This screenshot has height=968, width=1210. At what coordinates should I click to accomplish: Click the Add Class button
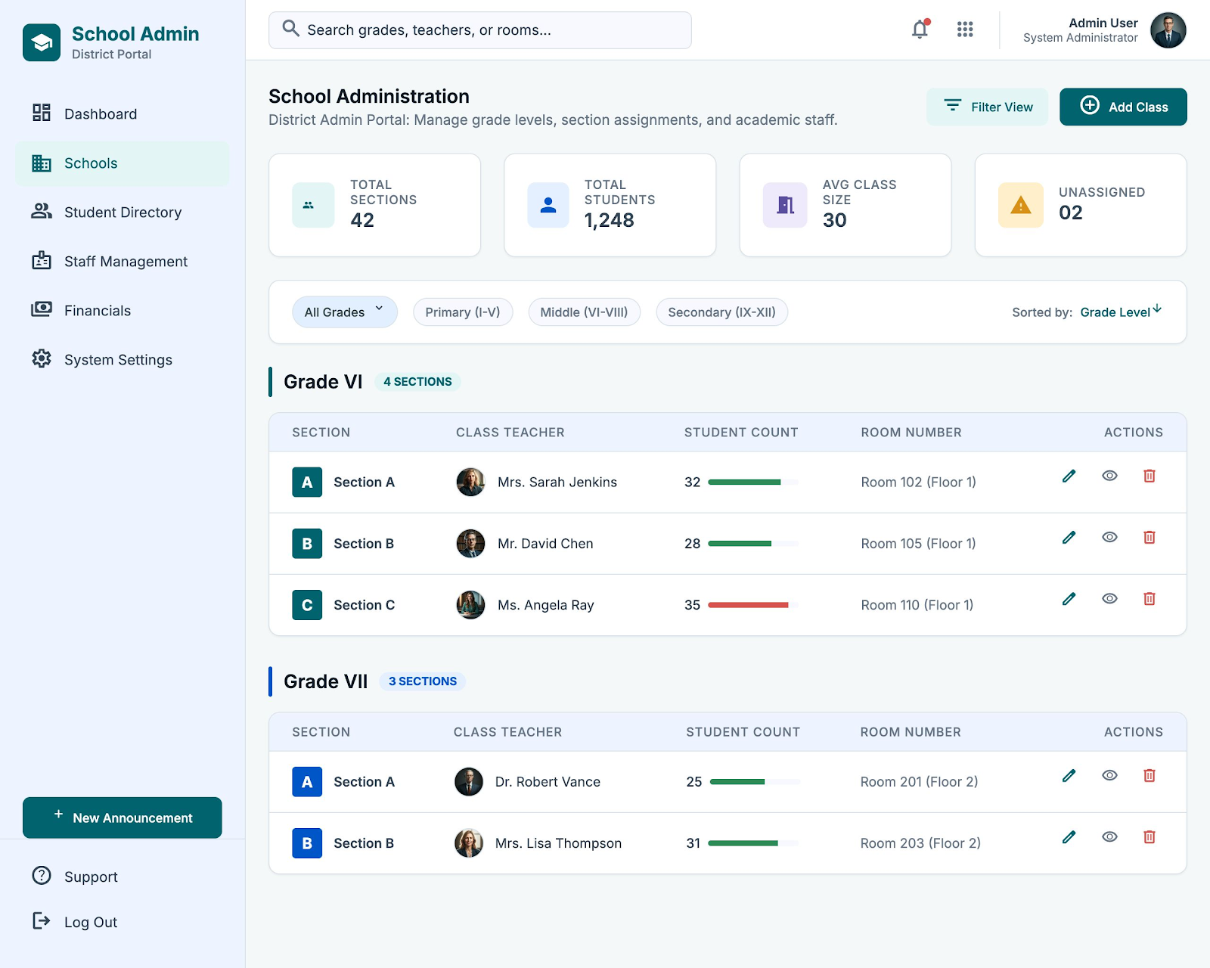click(x=1123, y=107)
